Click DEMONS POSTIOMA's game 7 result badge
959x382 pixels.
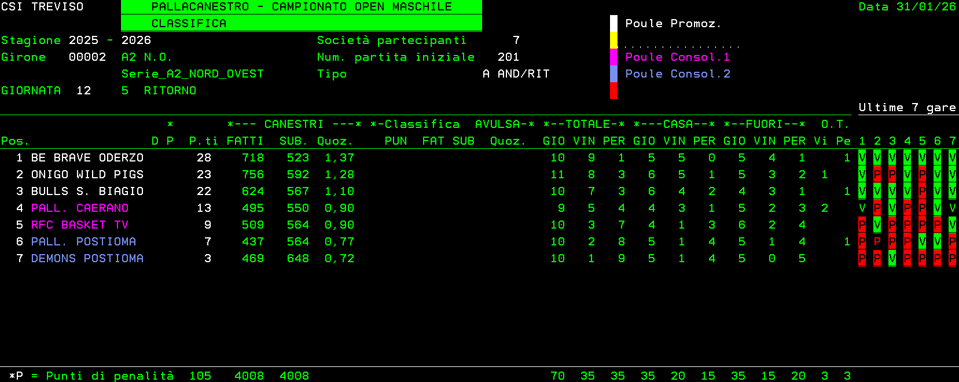pyautogui.click(x=952, y=258)
